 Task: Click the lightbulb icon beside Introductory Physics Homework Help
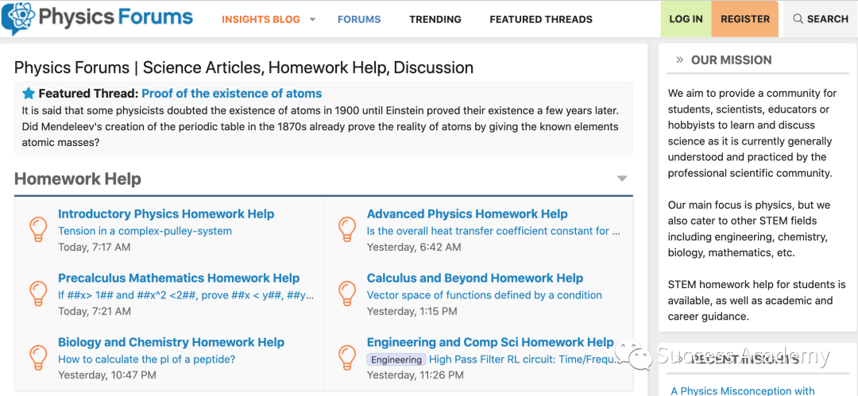pyautogui.click(x=38, y=229)
